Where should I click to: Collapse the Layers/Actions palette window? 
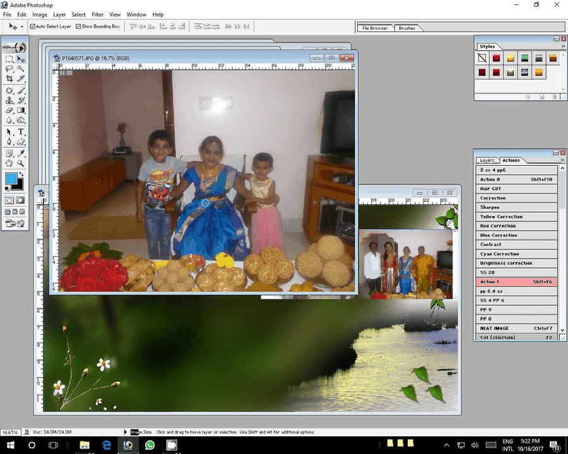coord(556,153)
